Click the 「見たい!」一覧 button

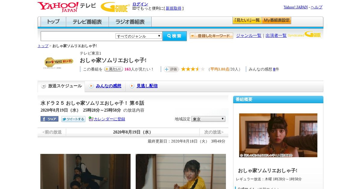(247, 20)
